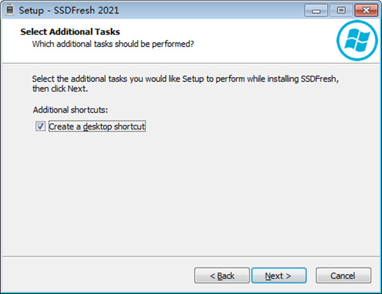Screen dimensions: 382x294
Task: Uncheck the desktop shortcut checkbox
Action: point(40,127)
